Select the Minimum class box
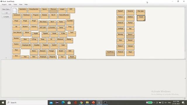Image resolution: width=187 pixels, height=105 pixels. (60, 41)
